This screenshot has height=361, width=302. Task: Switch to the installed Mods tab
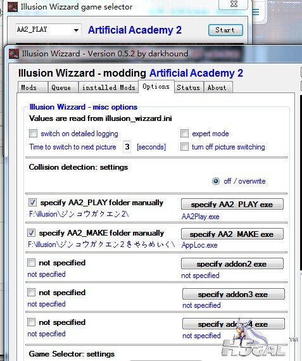108,87
